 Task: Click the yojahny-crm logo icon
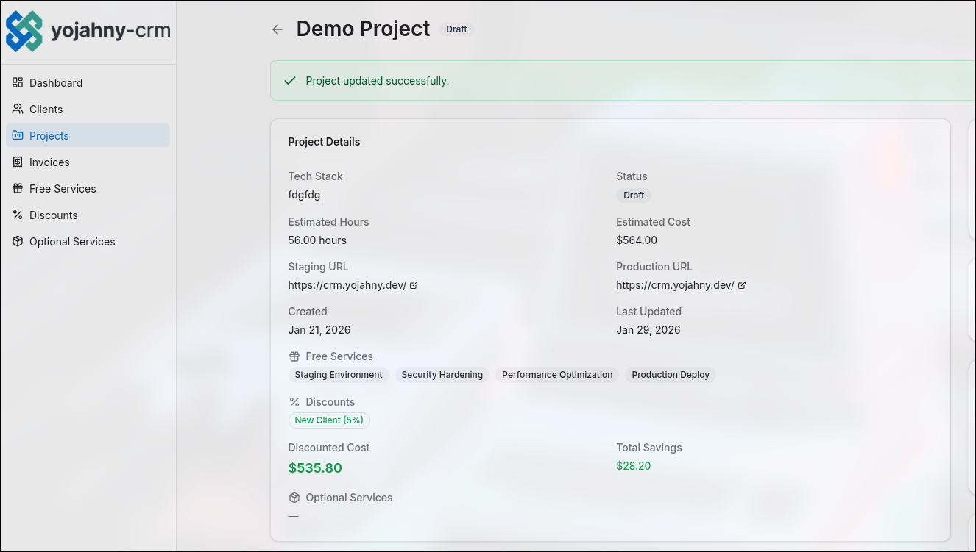(24, 32)
